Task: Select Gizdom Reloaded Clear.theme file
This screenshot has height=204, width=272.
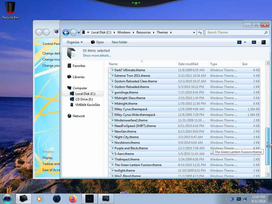Action: [x=184, y=81]
